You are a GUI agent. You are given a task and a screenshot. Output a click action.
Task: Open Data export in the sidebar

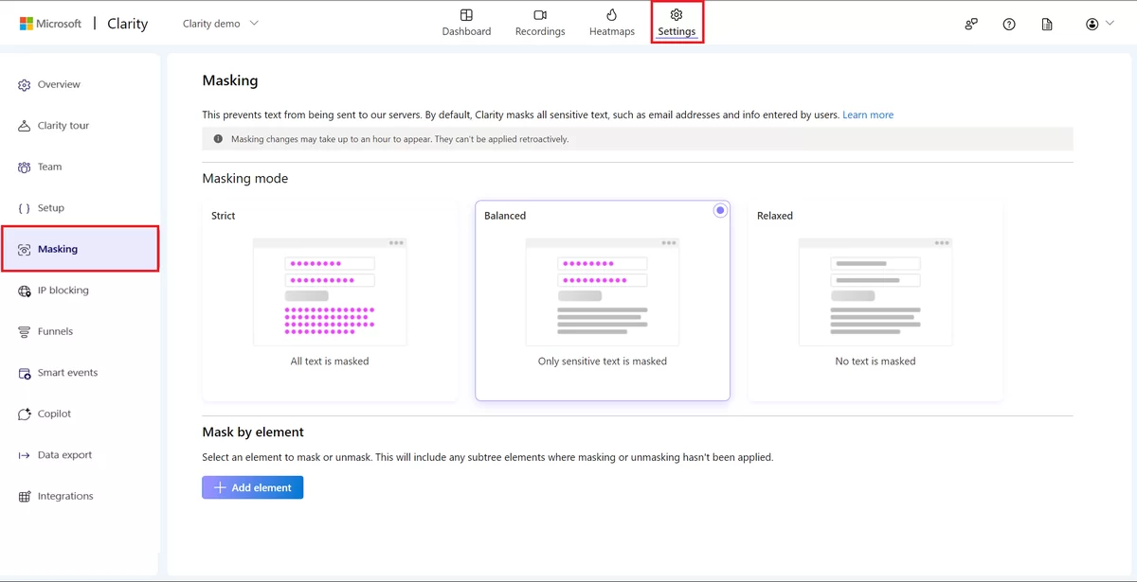(x=64, y=455)
